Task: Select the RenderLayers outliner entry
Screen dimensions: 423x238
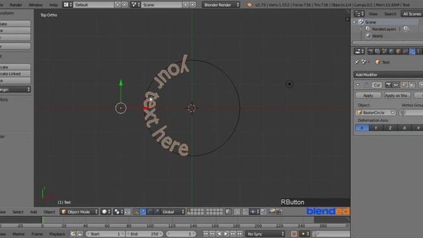Action: click(384, 29)
